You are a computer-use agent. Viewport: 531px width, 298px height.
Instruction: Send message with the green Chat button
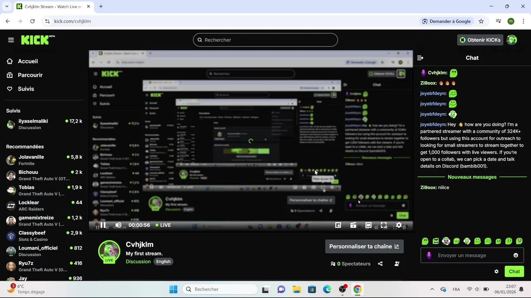514,272
